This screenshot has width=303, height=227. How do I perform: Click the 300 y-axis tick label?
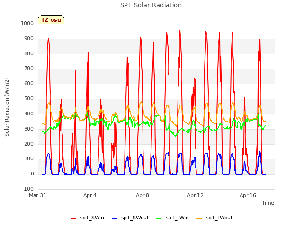29,129
